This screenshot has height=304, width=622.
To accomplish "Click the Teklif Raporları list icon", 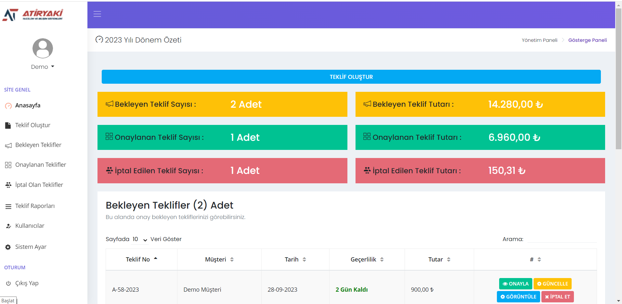I will click(x=8, y=206).
